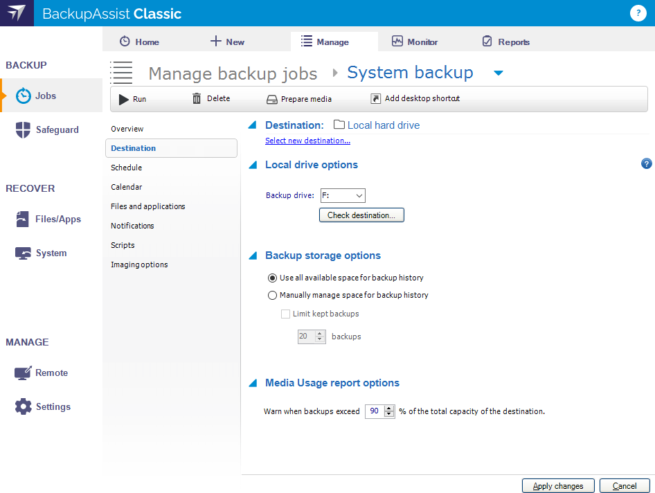Select the Destination settings page
Viewport: 655px width, 493px height.
click(171, 148)
